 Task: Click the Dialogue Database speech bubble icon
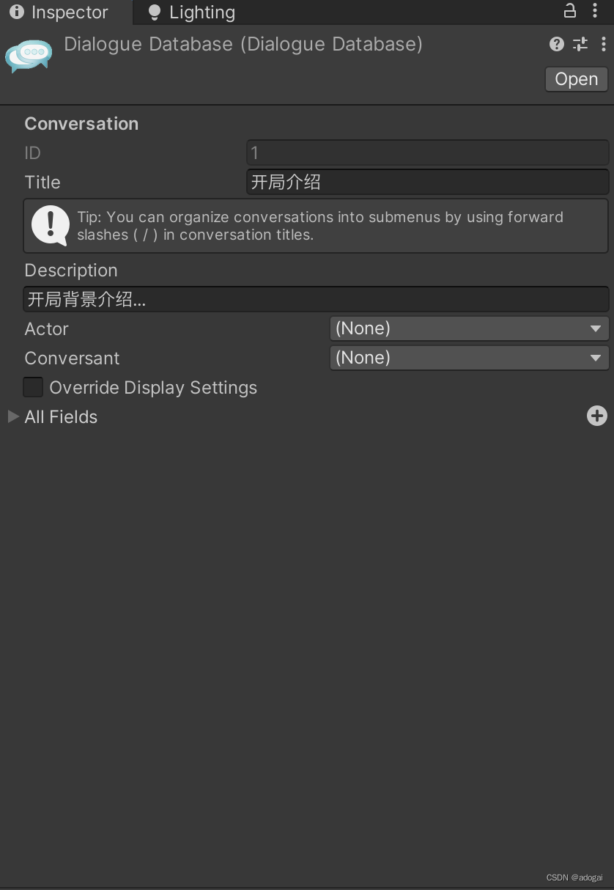(x=29, y=56)
